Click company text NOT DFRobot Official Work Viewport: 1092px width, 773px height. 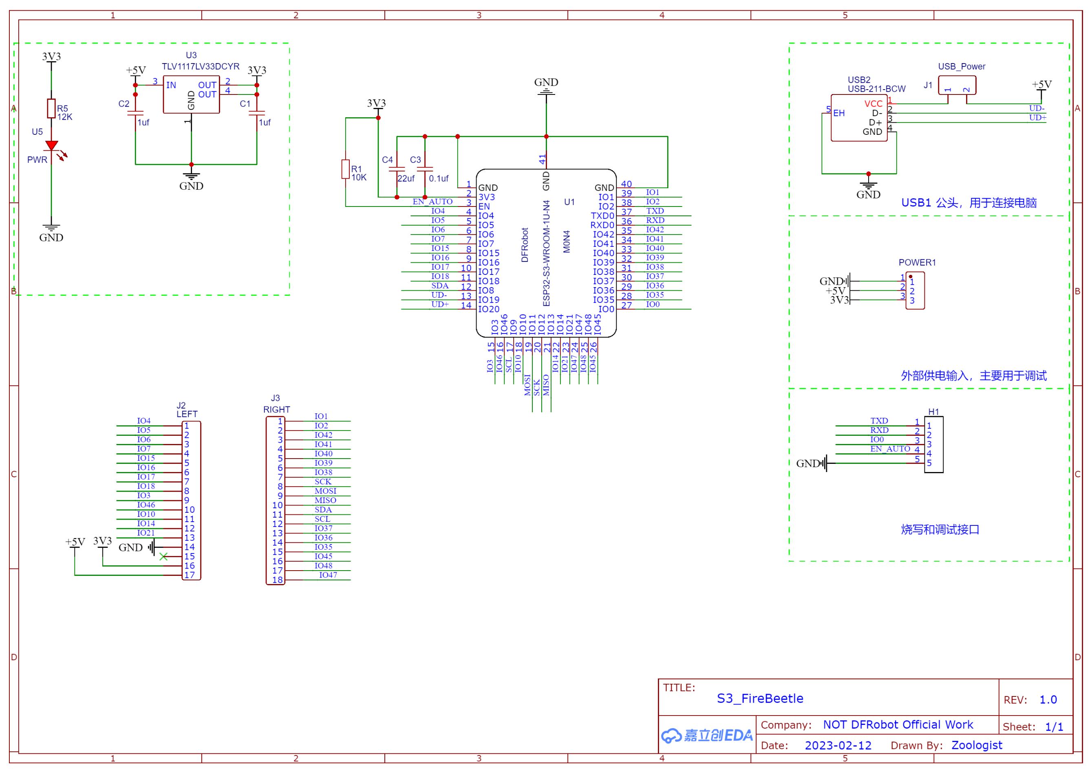coord(898,725)
